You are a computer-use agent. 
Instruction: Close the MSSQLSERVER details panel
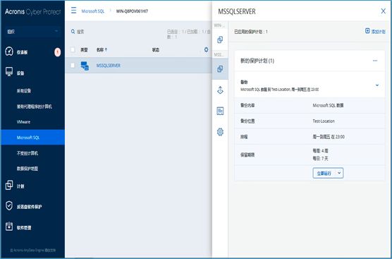[x=384, y=11]
